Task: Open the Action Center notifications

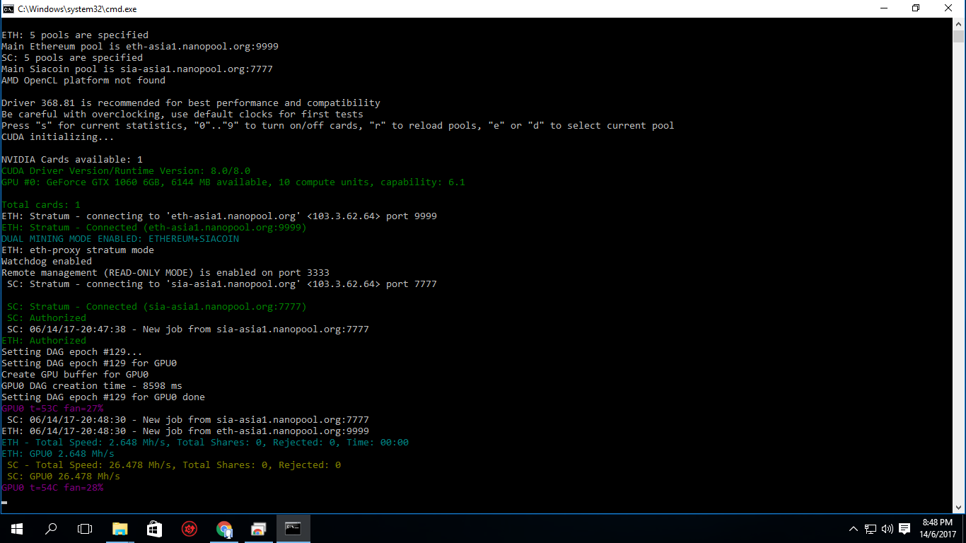Action: [x=904, y=529]
